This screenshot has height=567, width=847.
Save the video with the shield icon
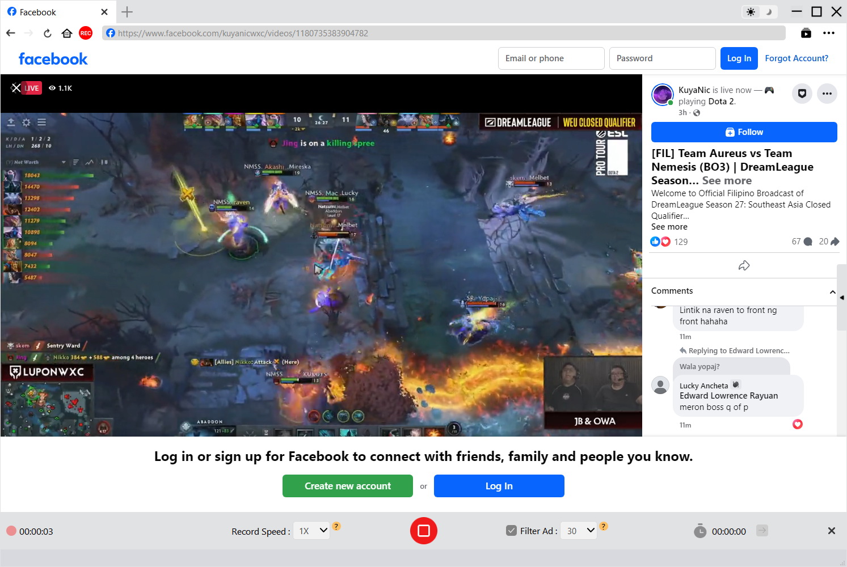click(x=802, y=94)
